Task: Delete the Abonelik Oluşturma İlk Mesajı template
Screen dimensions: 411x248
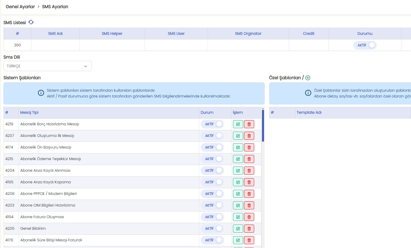Action: [249, 136]
